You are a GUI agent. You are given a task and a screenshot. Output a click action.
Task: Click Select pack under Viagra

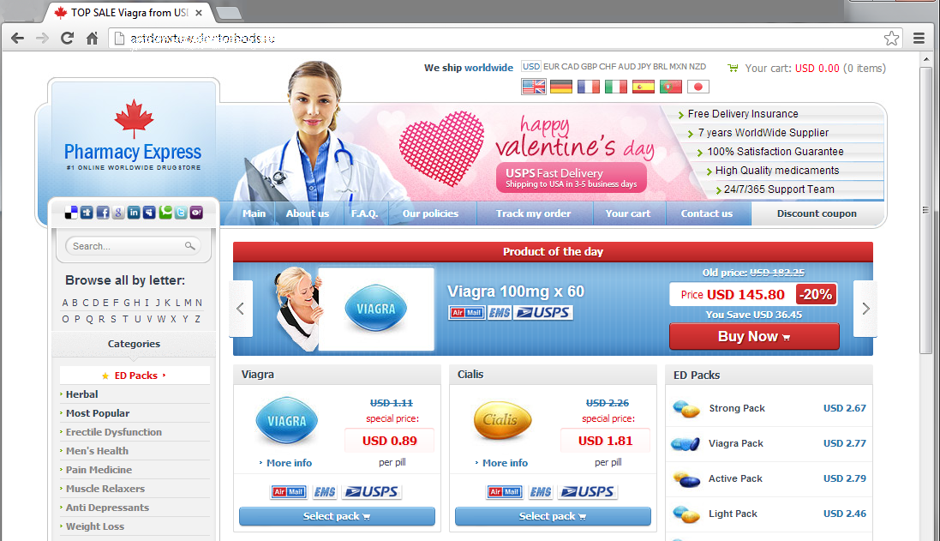tap(337, 516)
